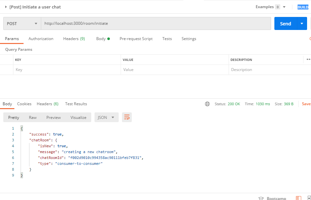Click the blue Send button
This screenshot has height=200, width=311.
tap(285, 23)
